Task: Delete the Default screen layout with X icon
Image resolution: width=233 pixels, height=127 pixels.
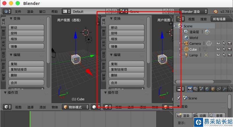Action: tap(114, 11)
